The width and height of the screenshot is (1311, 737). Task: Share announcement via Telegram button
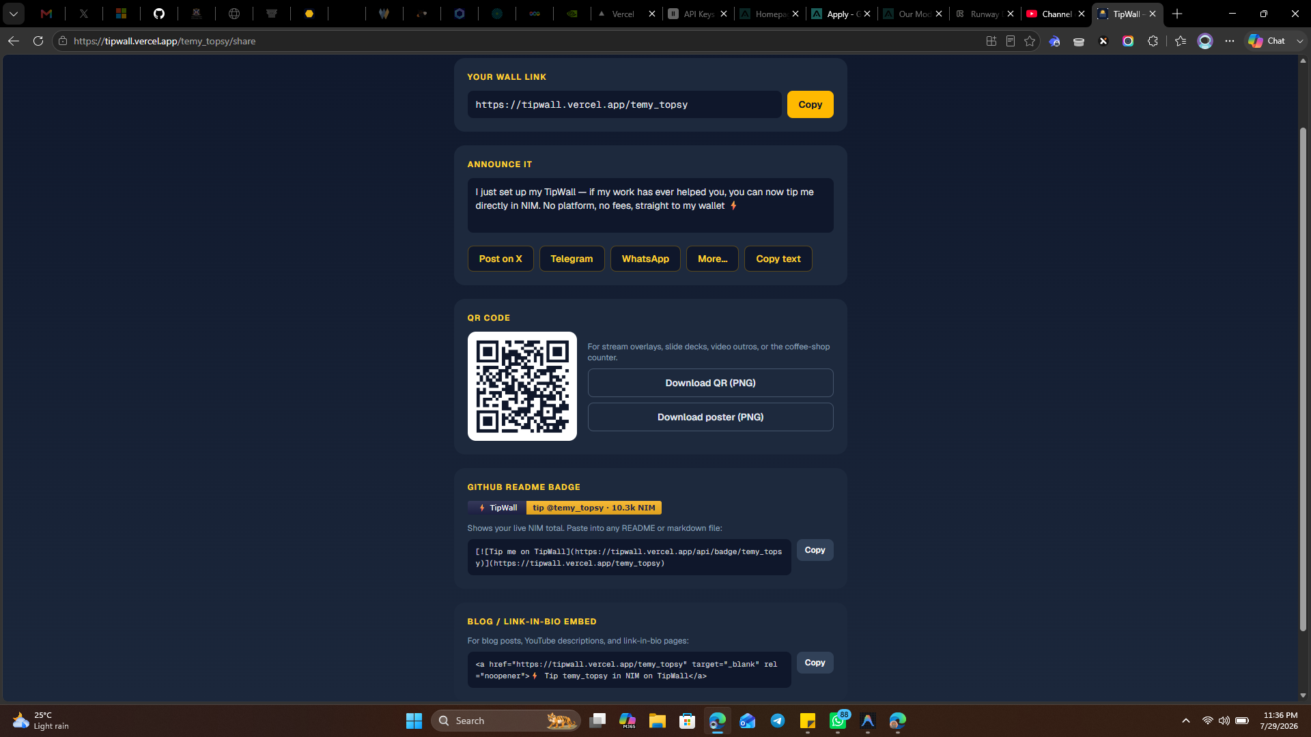click(572, 259)
